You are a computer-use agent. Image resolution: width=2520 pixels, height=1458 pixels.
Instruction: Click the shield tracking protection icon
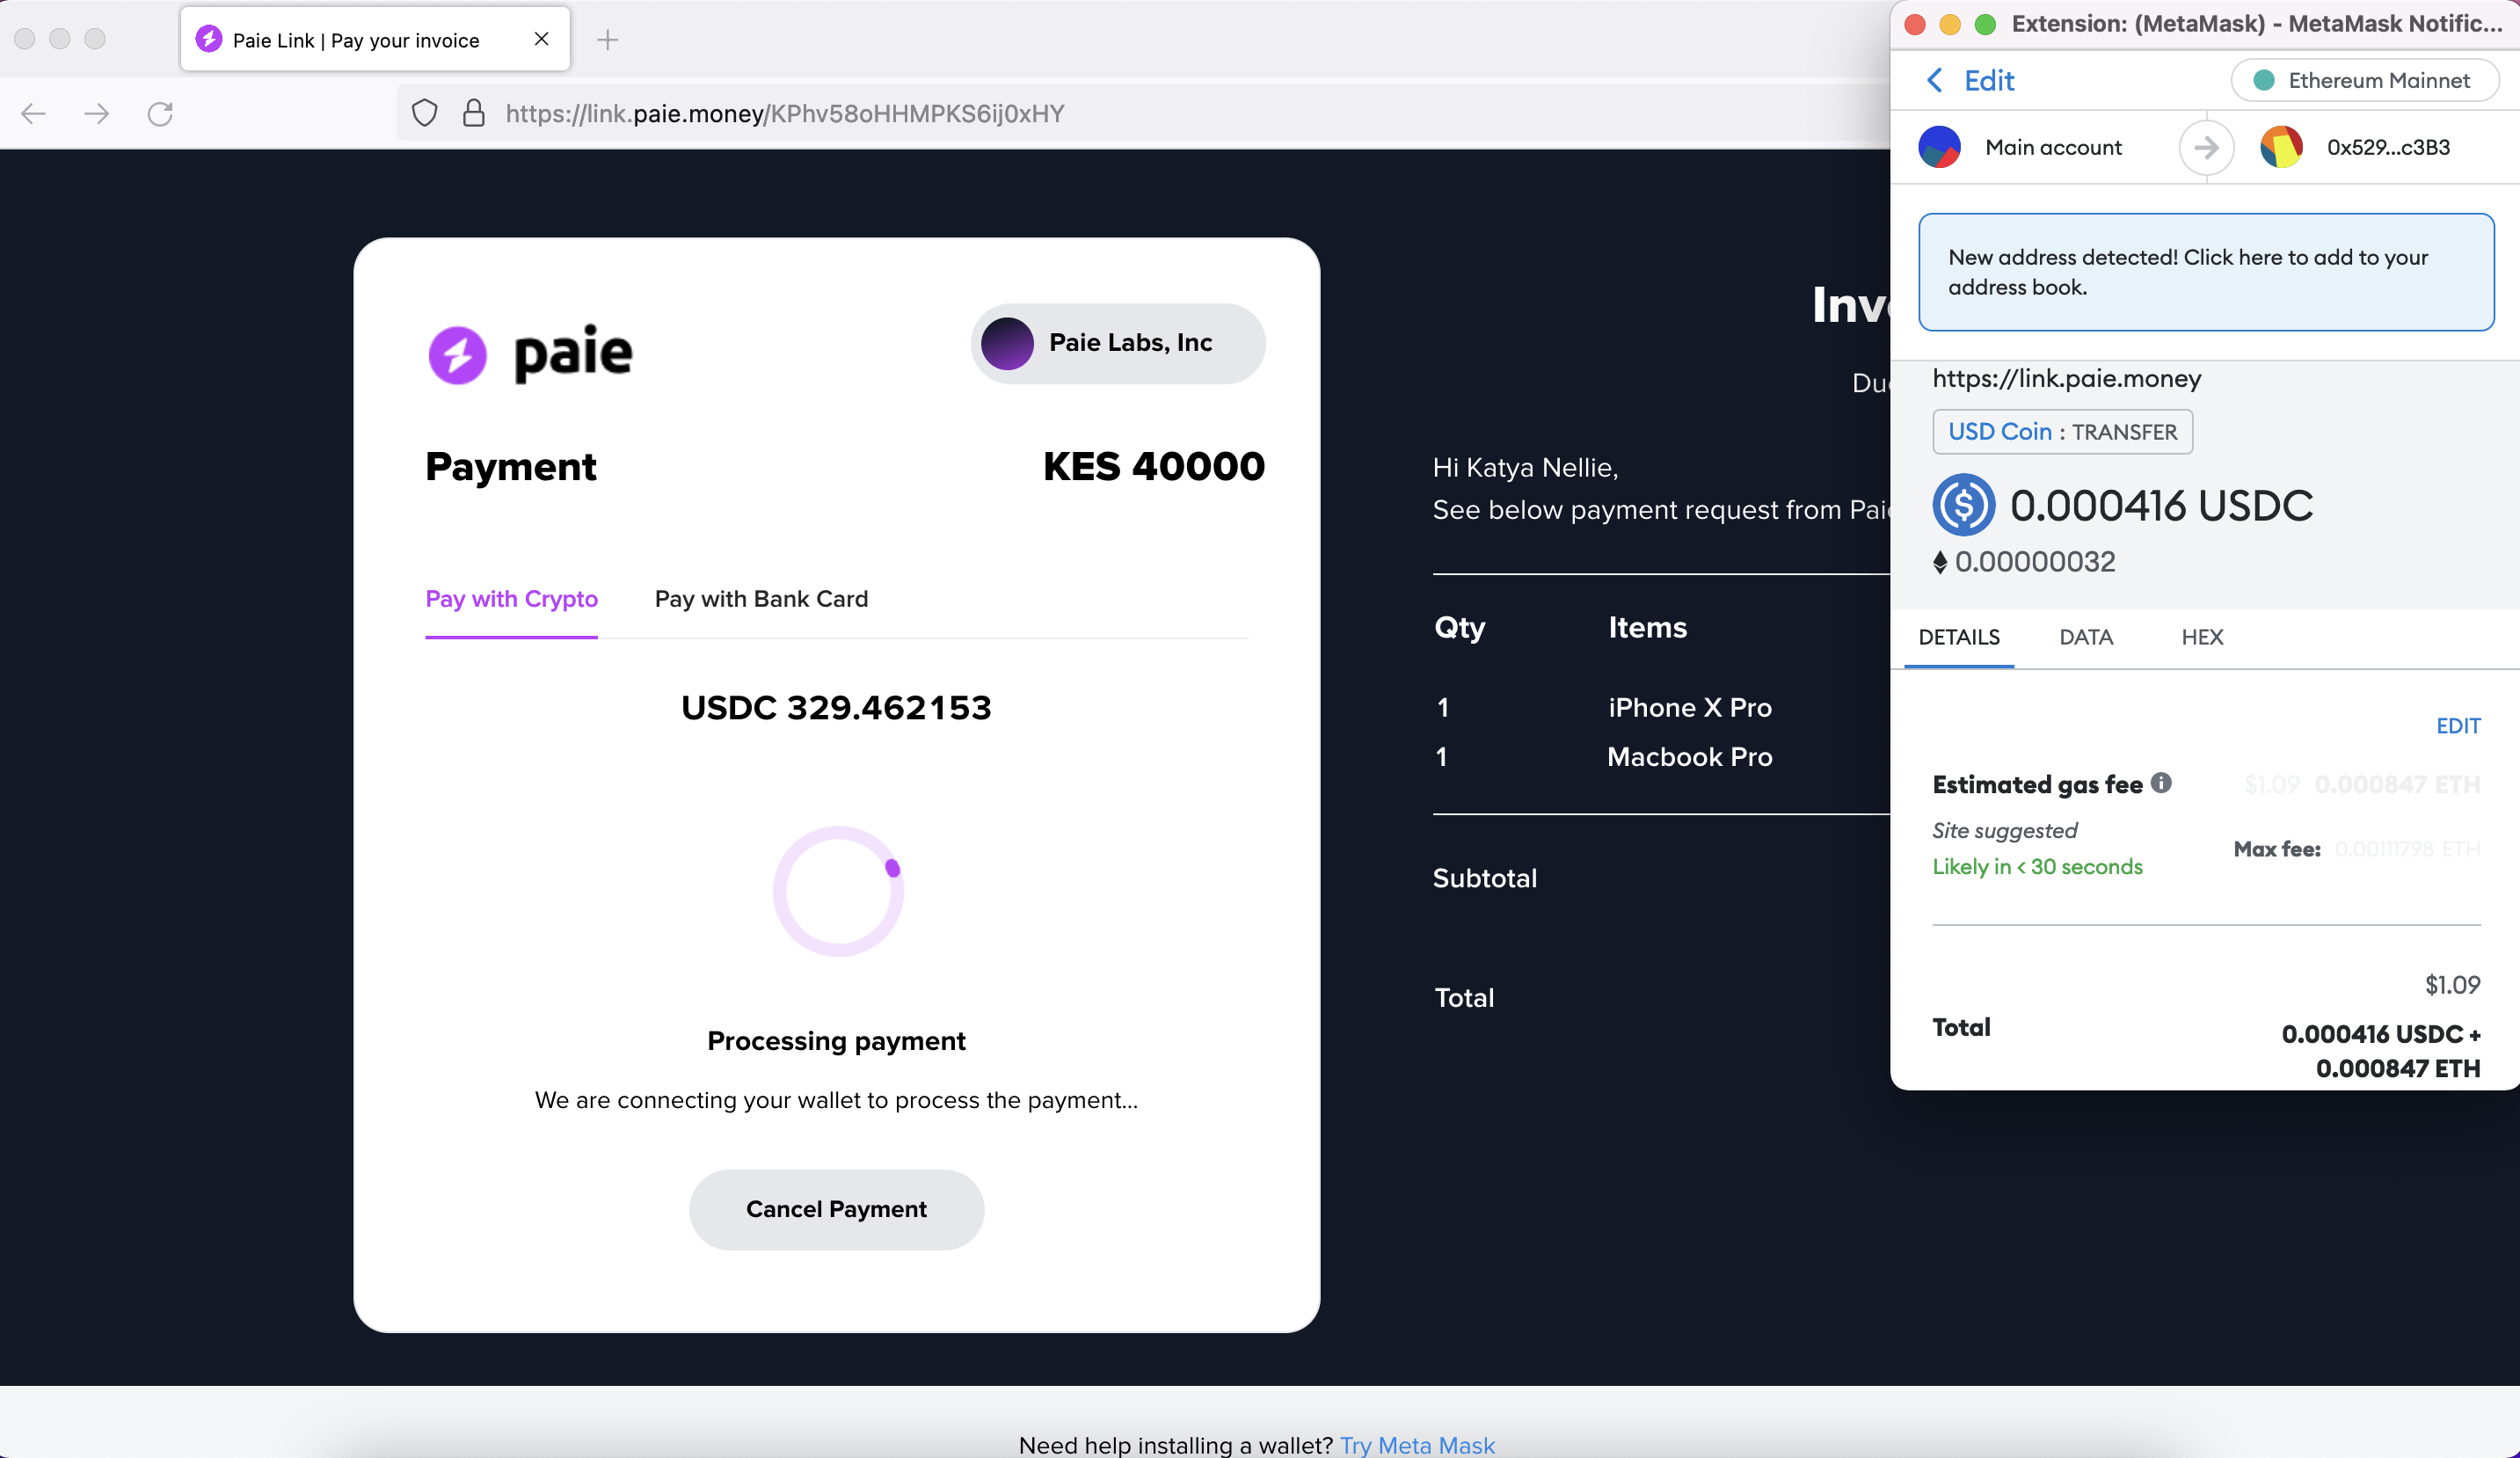[425, 113]
